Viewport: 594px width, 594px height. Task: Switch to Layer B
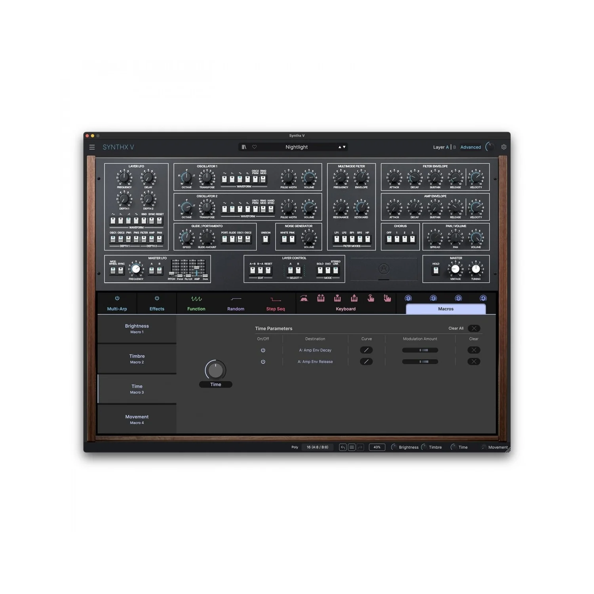455,147
